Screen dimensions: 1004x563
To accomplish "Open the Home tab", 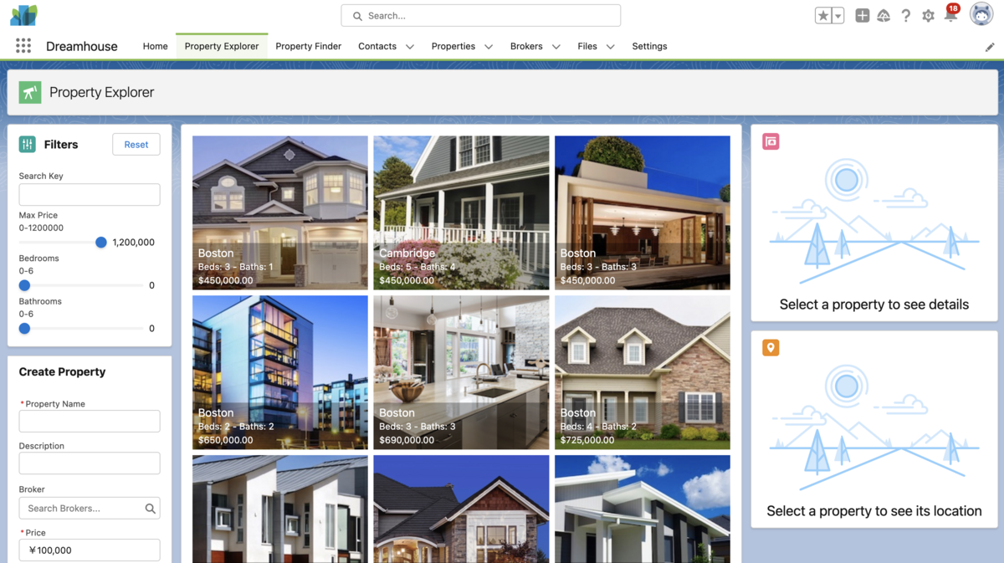I will (155, 46).
